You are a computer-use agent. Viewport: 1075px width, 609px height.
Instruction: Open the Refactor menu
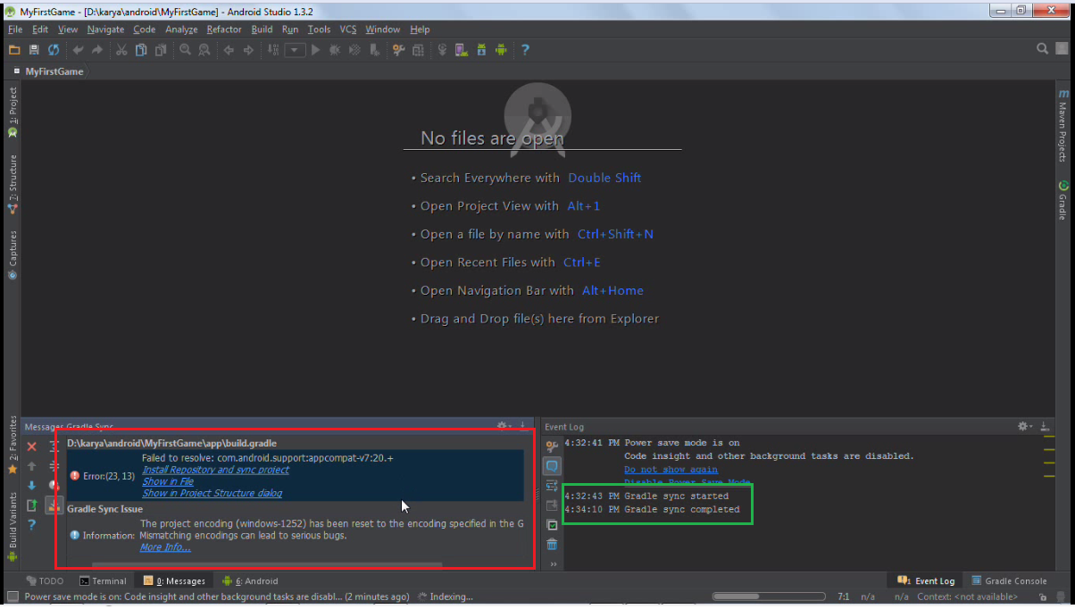(x=224, y=29)
